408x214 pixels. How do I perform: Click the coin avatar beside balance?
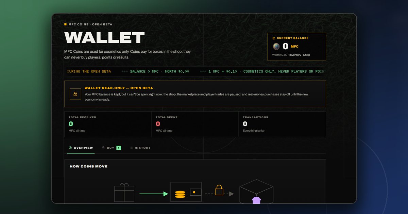tap(276, 47)
